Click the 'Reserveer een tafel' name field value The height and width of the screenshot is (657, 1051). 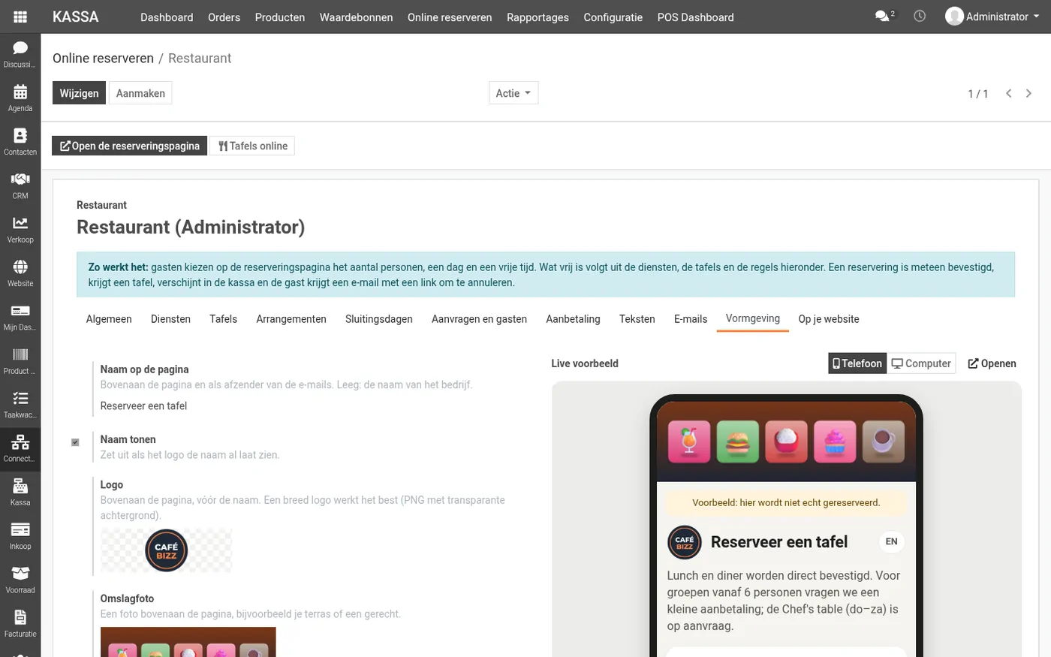pos(143,405)
